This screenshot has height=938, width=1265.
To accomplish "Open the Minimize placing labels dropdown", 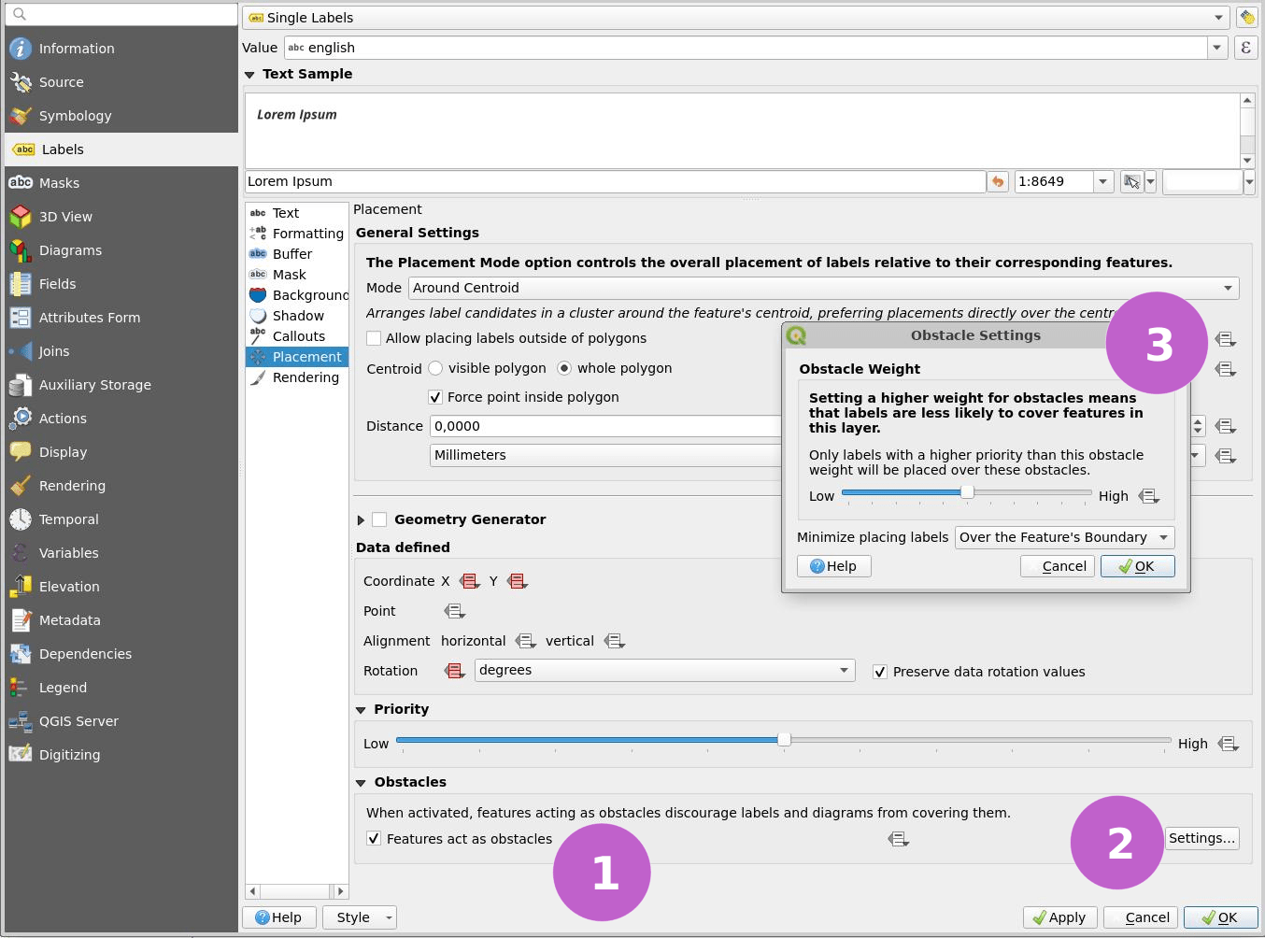I will pyautogui.click(x=1063, y=537).
